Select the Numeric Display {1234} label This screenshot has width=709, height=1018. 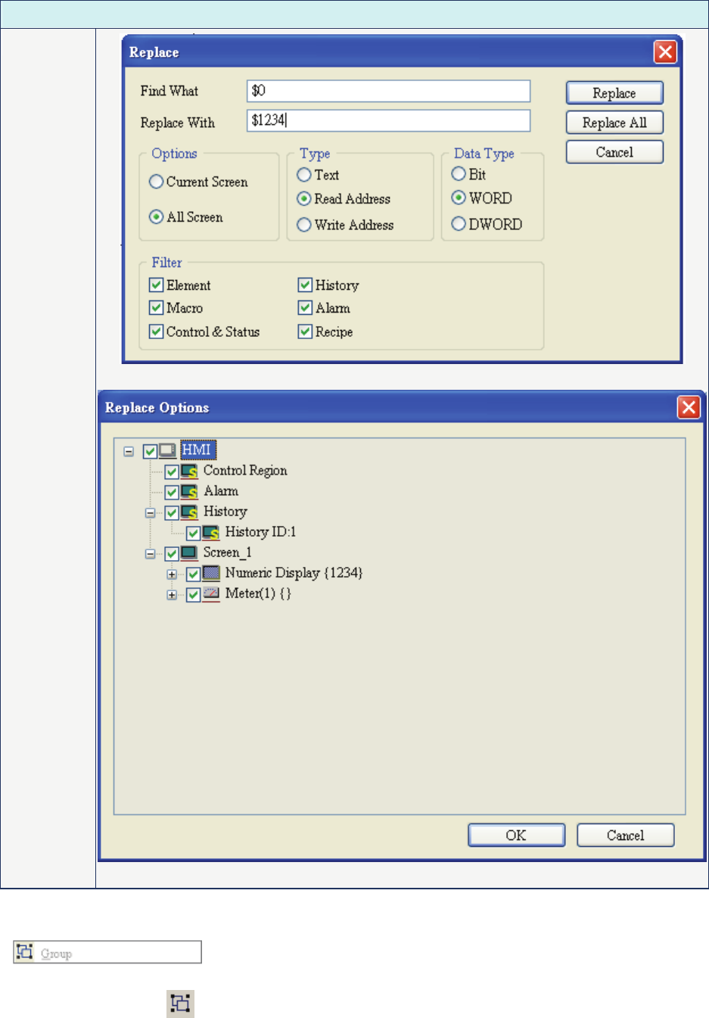click(294, 572)
